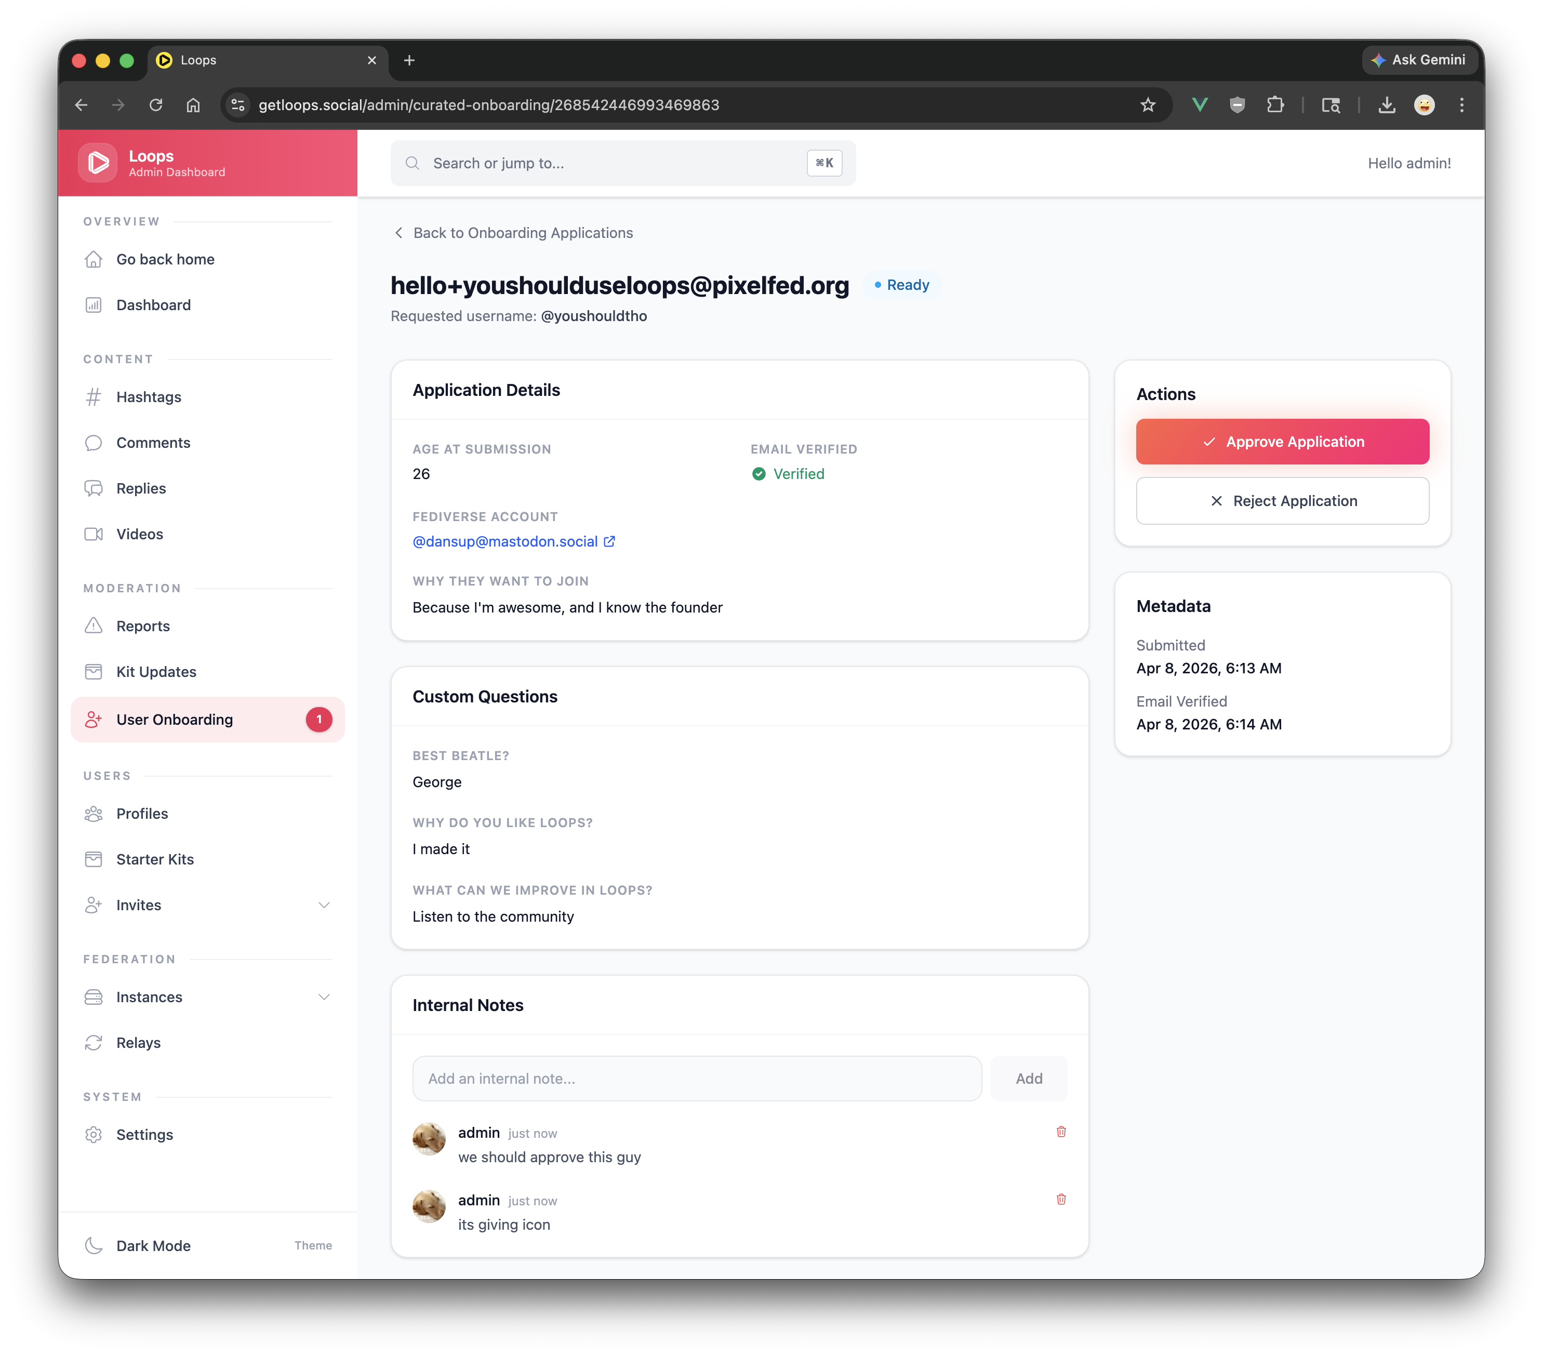Click the browser home icon

point(193,105)
